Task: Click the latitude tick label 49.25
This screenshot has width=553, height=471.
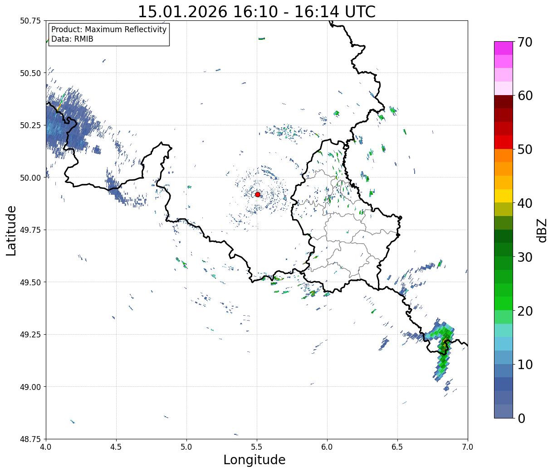Action: (x=30, y=335)
